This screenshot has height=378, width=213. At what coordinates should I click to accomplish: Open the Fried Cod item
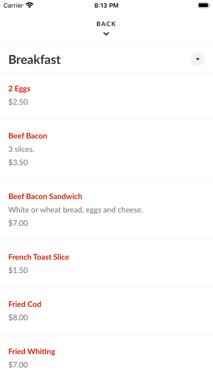[x=25, y=304]
